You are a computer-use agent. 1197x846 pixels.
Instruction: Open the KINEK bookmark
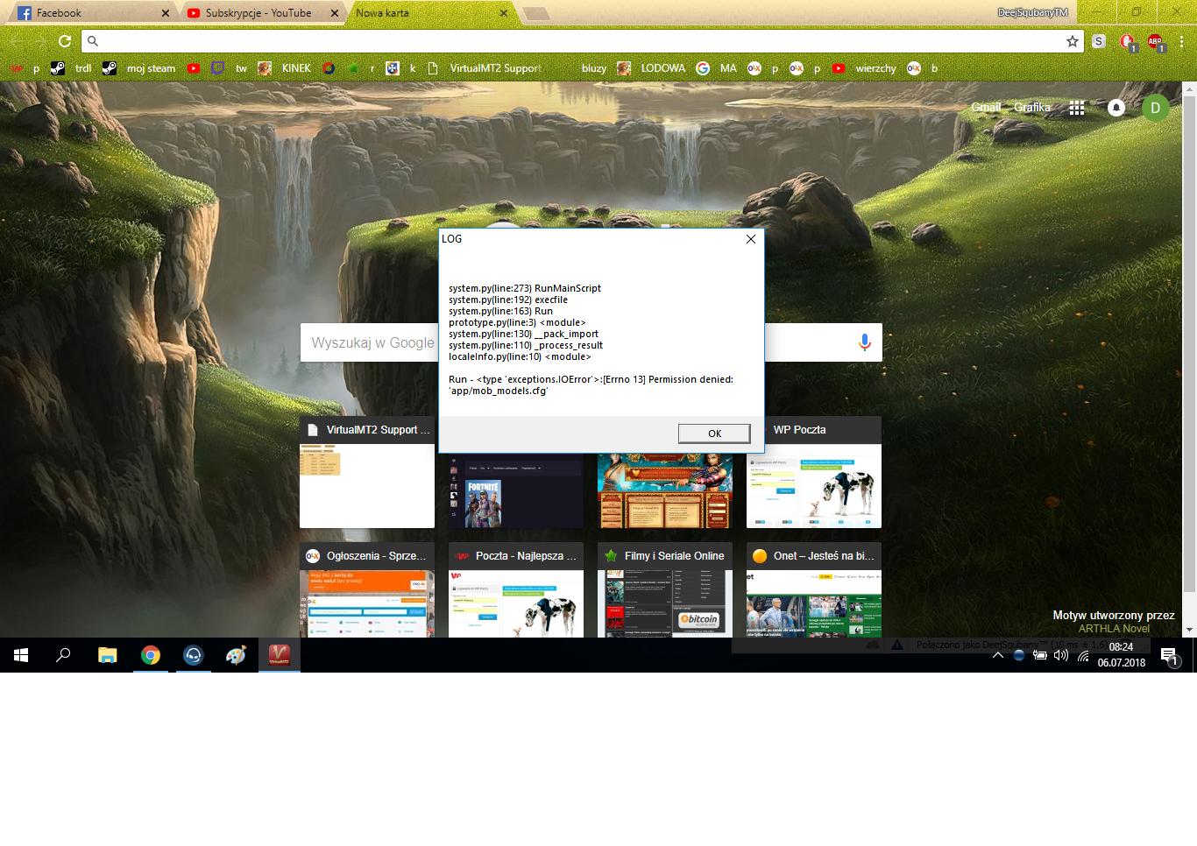[x=285, y=68]
